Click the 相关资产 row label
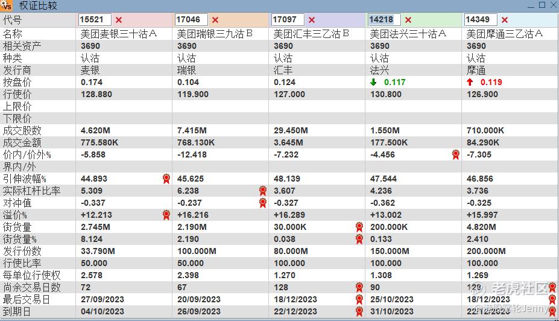 22,46
